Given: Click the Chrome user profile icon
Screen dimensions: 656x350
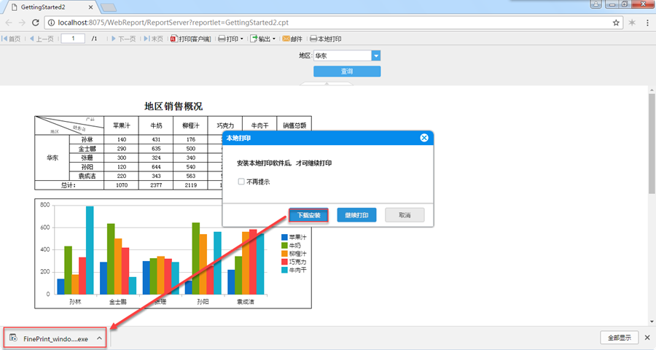Looking at the screenshot, I should [596, 4].
